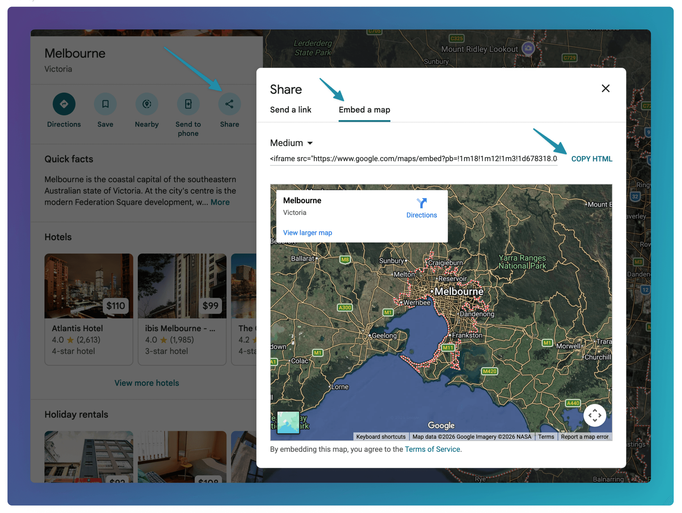
Task: Open the Medium size dropdown
Action: (x=291, y=143)
